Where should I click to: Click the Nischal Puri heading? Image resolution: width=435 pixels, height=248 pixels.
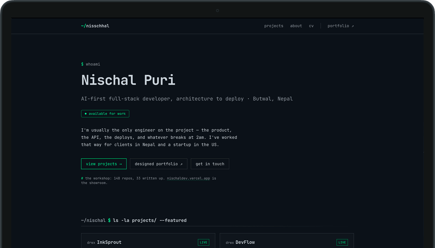click(x=128, y=80)
